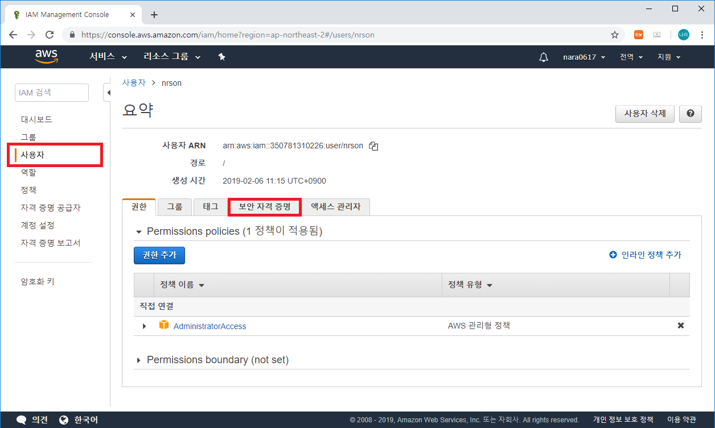Select 자격 증명 공급자 in sidebar
This screenshot has width=715, height=428.
coord(51,207)
